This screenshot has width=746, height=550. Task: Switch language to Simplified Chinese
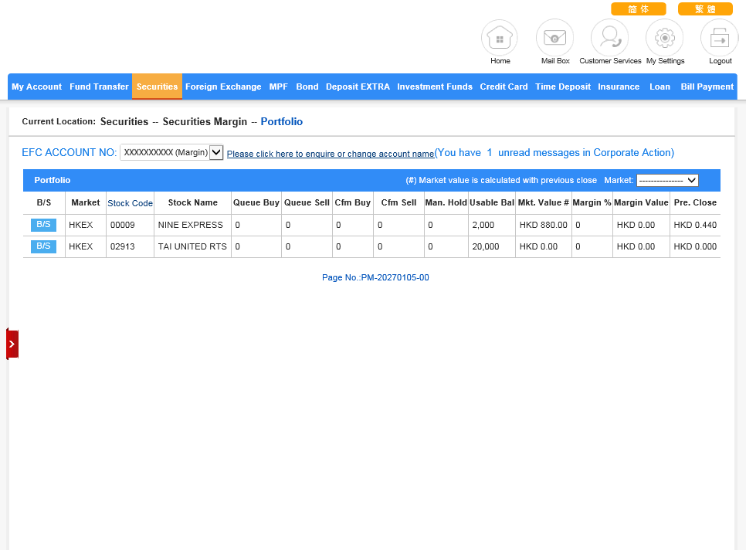(x=638, y=9)
